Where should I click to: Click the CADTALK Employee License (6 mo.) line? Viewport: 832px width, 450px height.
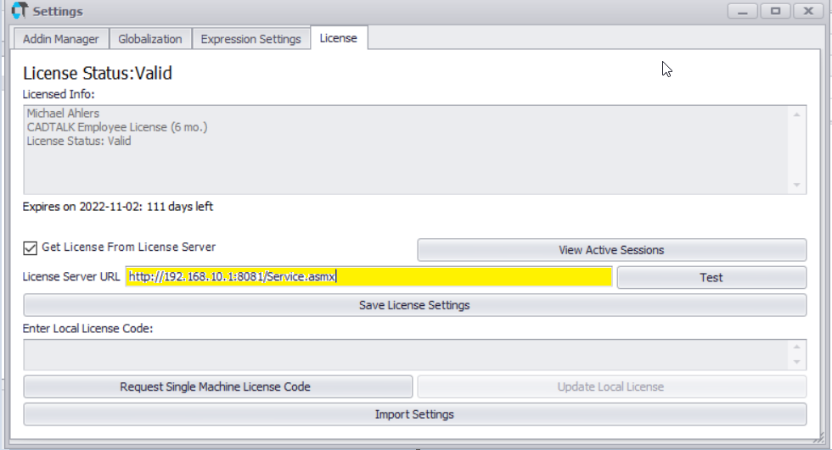117,127
